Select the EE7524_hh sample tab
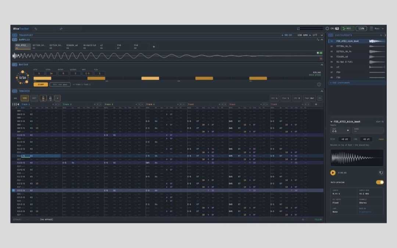397x248 pixels. pos(56,46)
